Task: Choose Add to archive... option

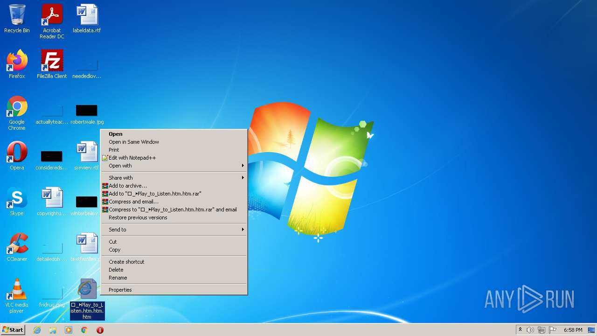Action: pos(174,186)
